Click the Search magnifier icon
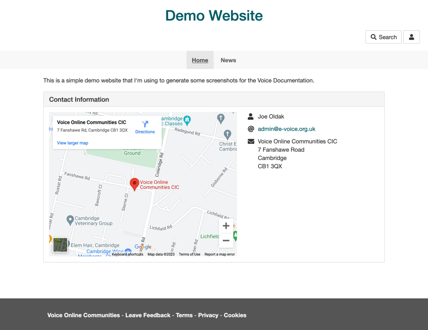 (x=374, y=37)
